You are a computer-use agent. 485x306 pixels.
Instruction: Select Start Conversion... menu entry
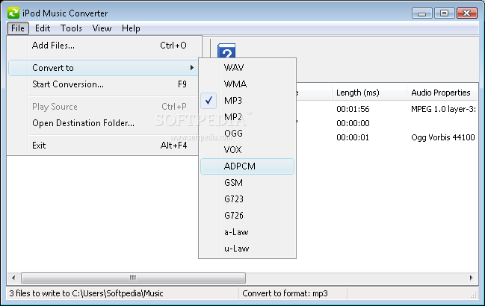pyautogui.click(x=105, y=84)
